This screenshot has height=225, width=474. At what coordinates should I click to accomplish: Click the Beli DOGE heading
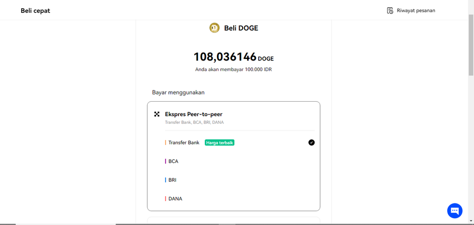(x=241, y=28)
